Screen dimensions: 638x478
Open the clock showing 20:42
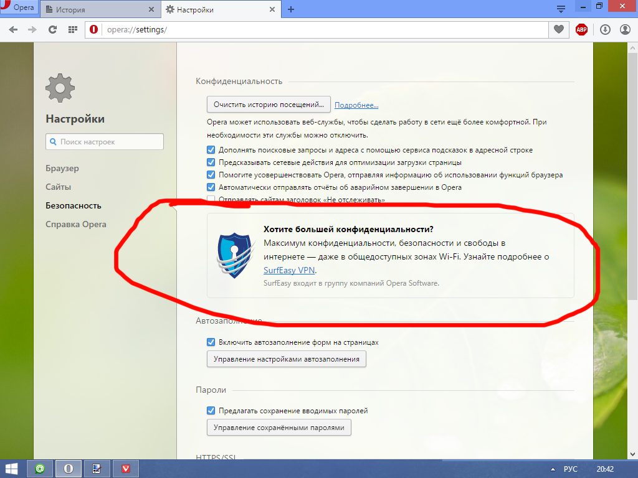click(605, 469)
